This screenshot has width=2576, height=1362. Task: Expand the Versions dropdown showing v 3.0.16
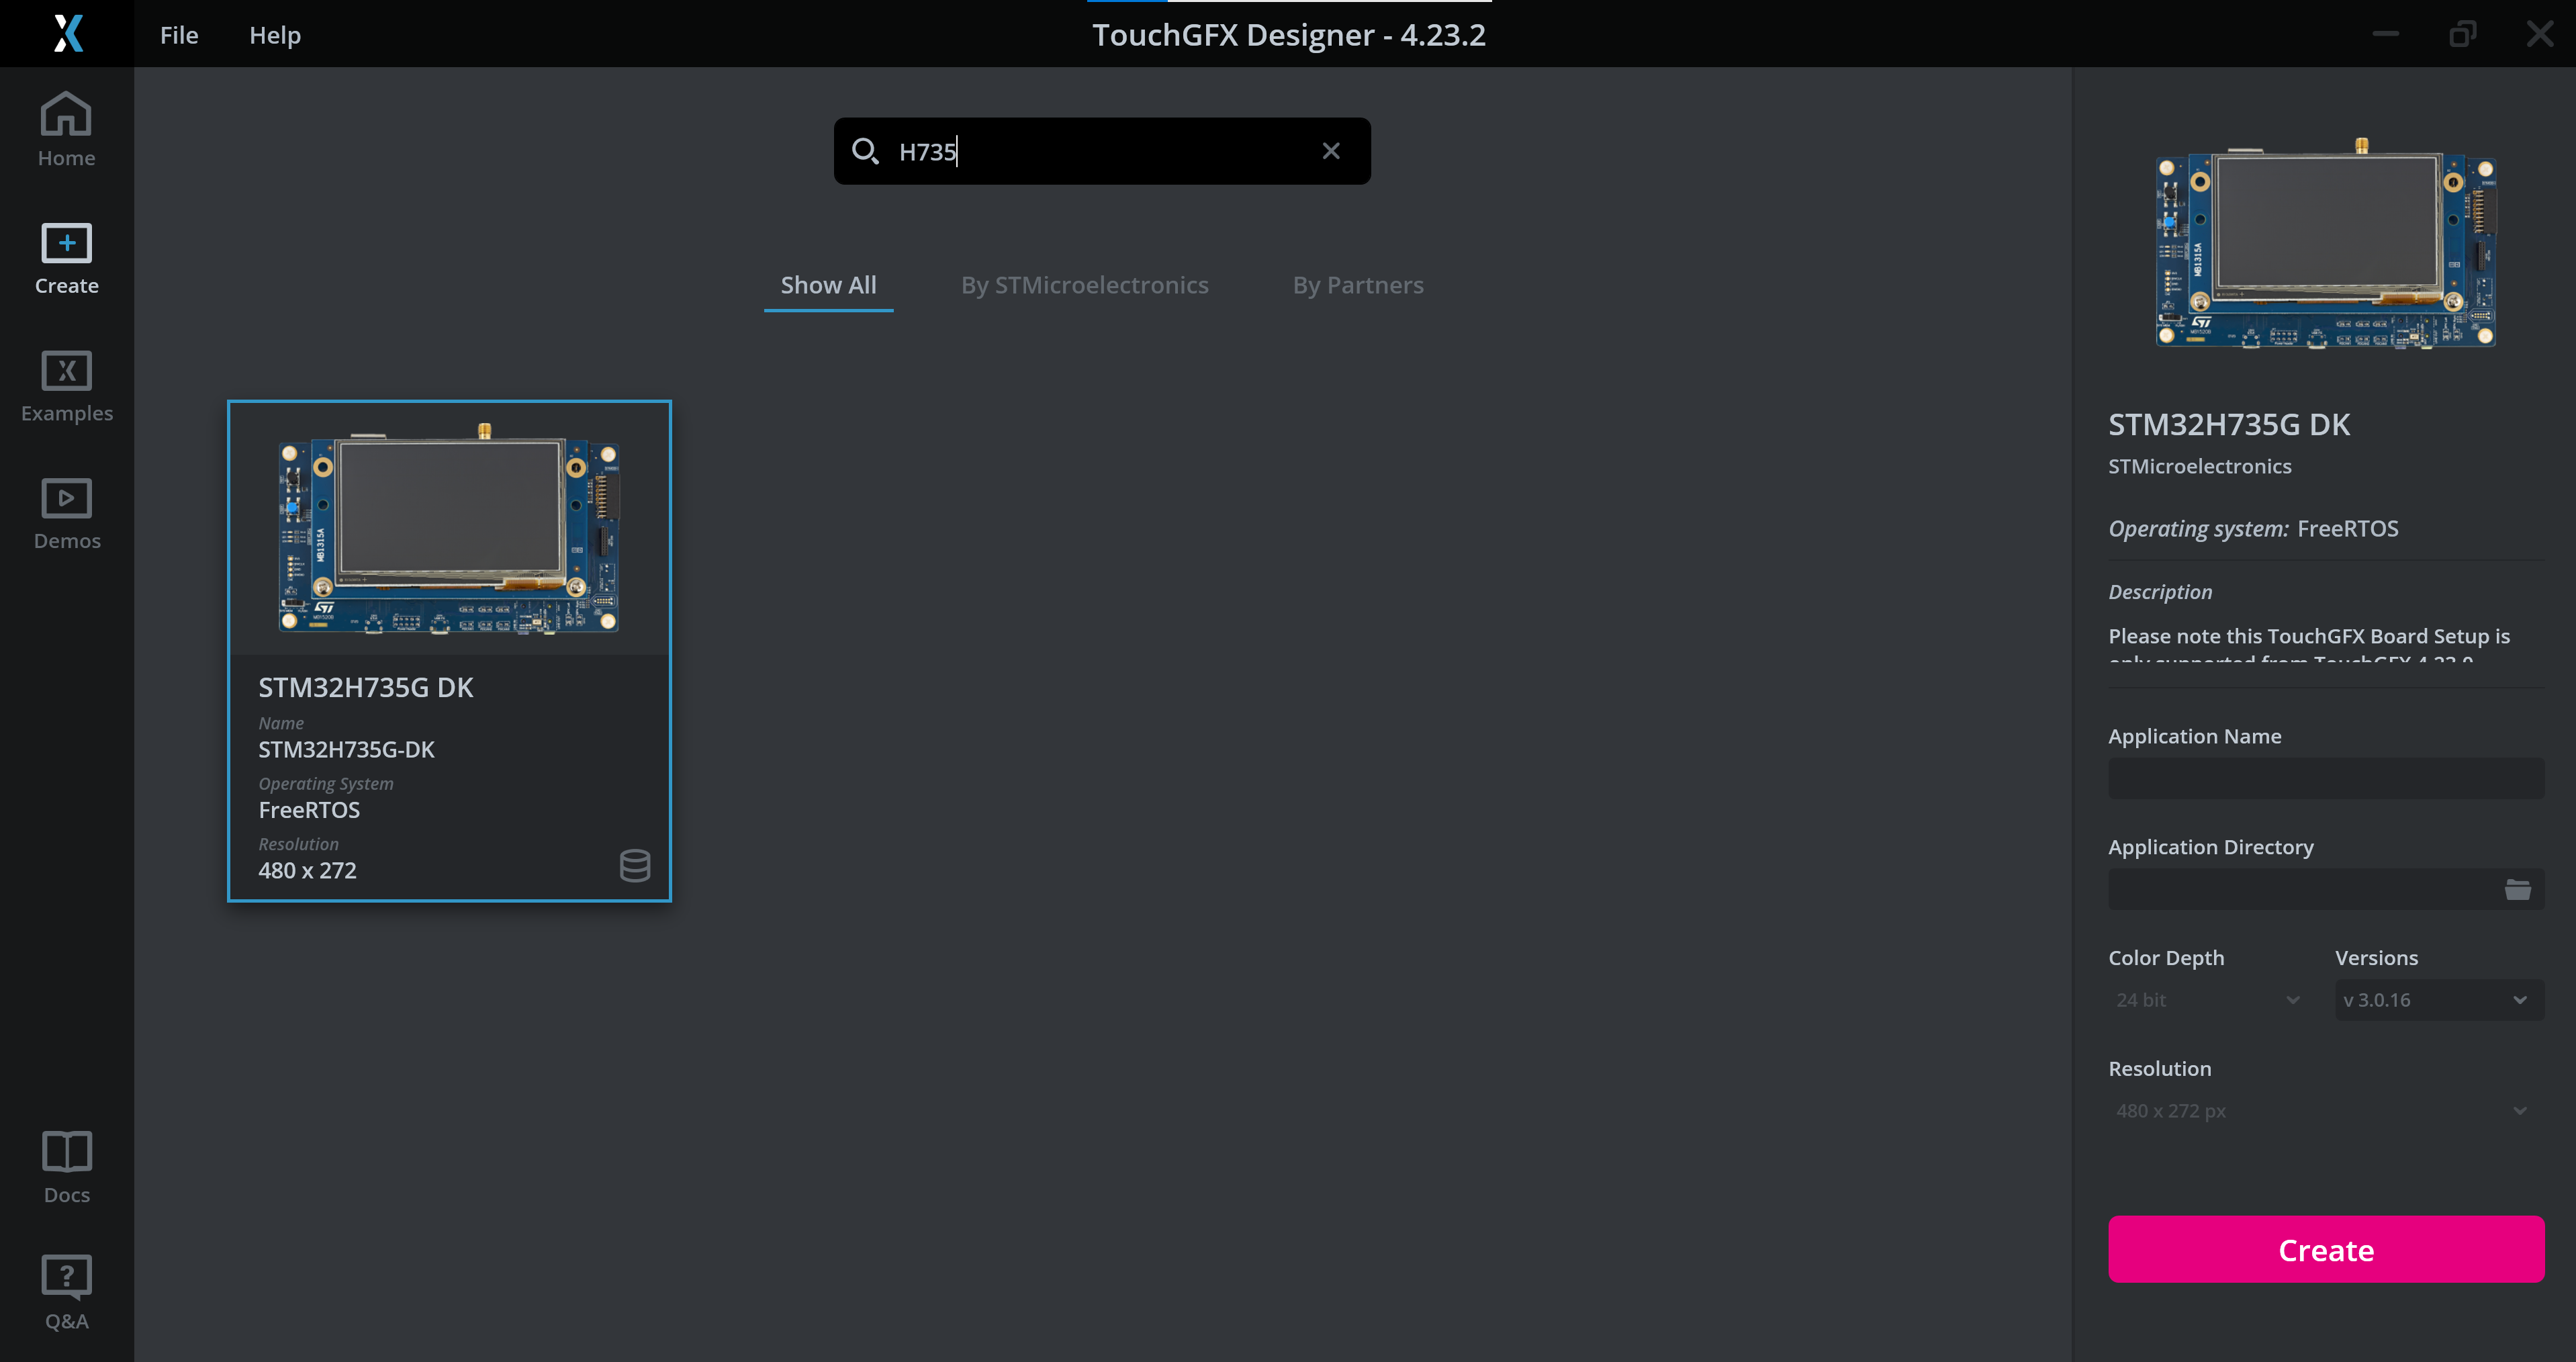(2438, 1000)
